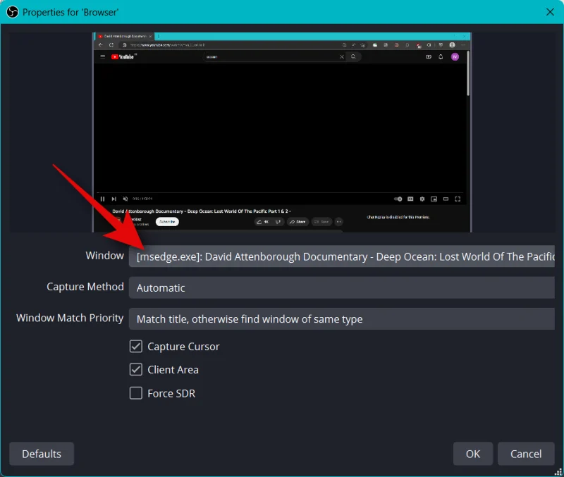Open the Window source dropdown

pos(342,256)
